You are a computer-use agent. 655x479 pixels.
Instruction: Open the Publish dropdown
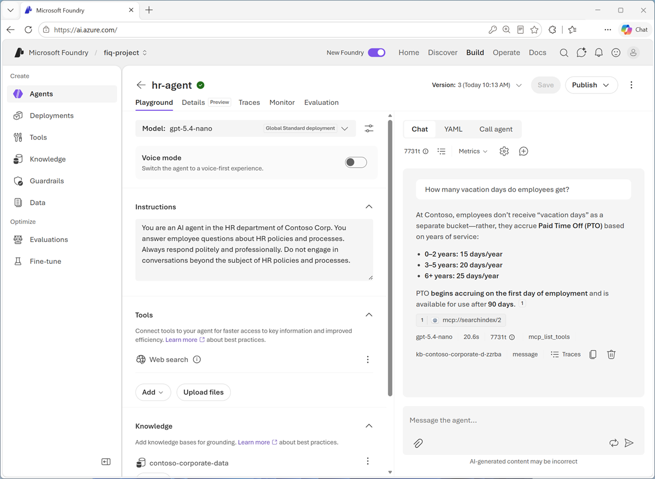tap(591, 85)
